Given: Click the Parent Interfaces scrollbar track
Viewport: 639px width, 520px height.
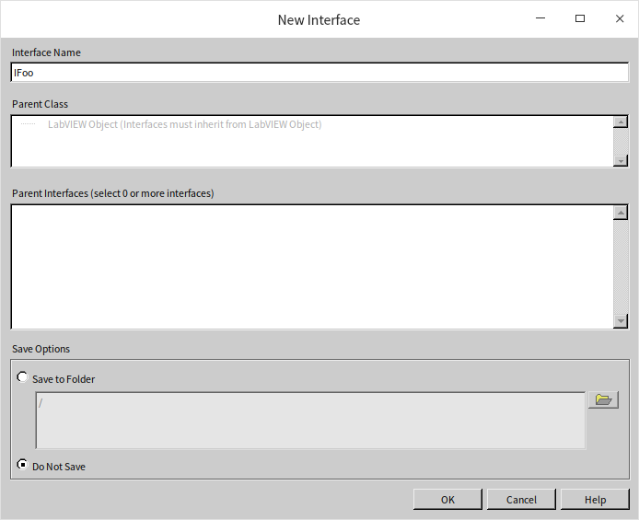Looking at the screenshot, I should coord(621,265).
